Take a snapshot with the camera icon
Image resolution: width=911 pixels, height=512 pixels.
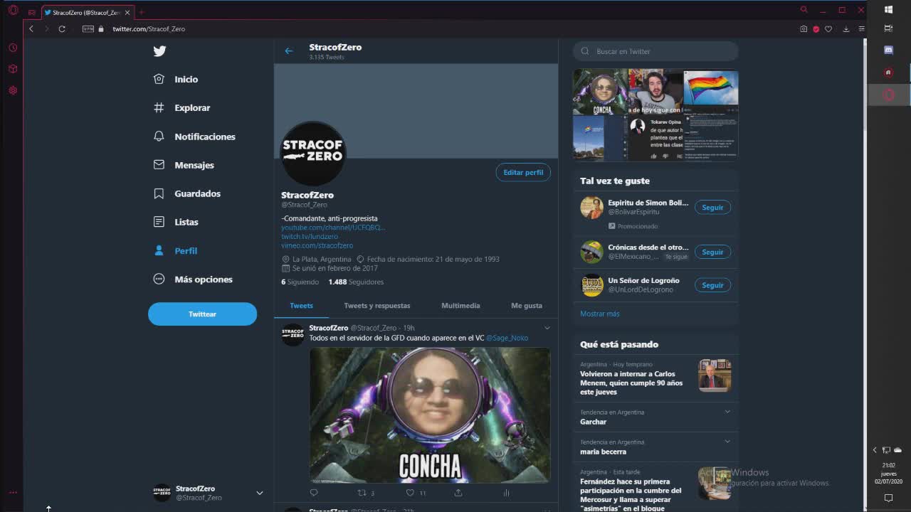[804, 28]
